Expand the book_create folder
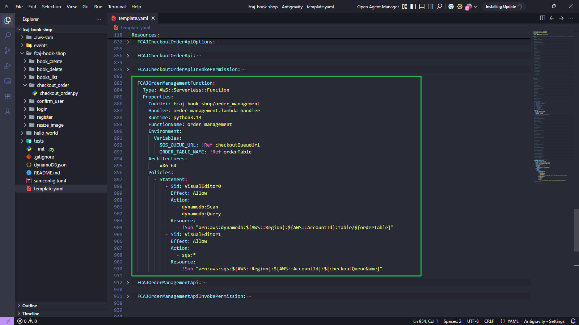 (25, 62)
